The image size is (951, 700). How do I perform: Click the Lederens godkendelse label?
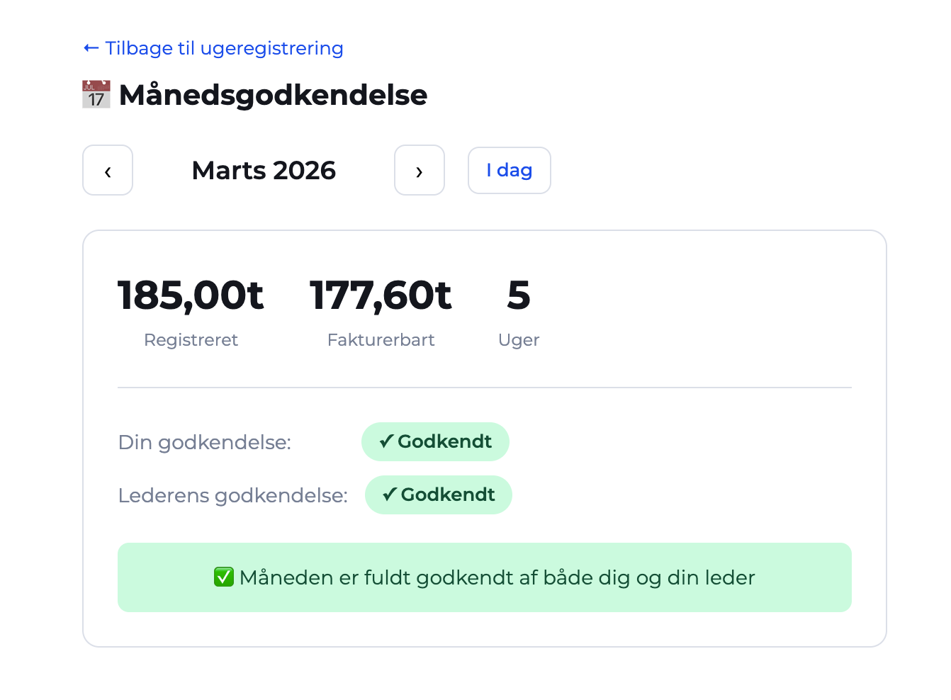pos(233,495)
